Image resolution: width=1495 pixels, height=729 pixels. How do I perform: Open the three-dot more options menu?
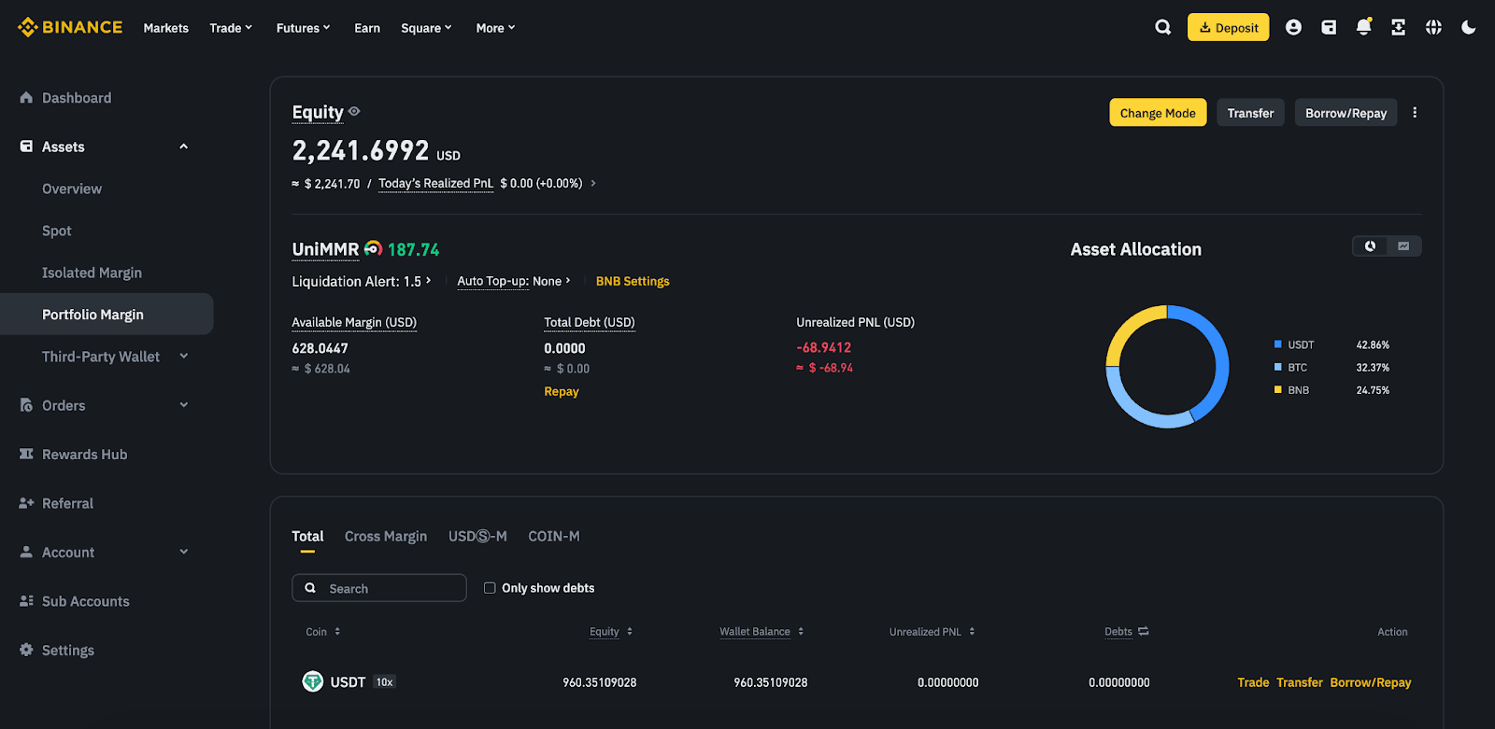[x=1415, y=113]
